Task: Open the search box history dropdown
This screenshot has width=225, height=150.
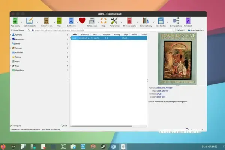Action: point(174,30)
